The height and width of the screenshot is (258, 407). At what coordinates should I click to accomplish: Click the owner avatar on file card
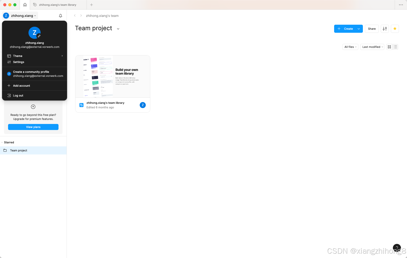click(x=143, y=105)
